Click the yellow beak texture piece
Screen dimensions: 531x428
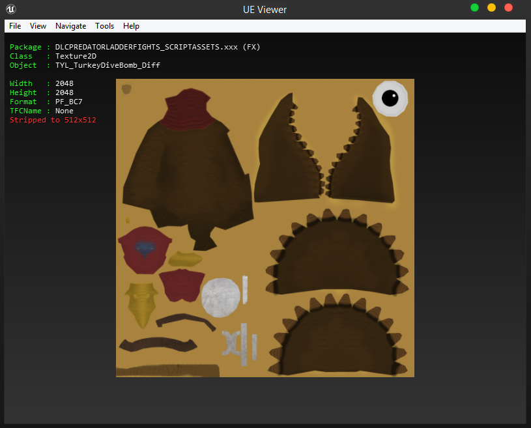tap(142, 304)
